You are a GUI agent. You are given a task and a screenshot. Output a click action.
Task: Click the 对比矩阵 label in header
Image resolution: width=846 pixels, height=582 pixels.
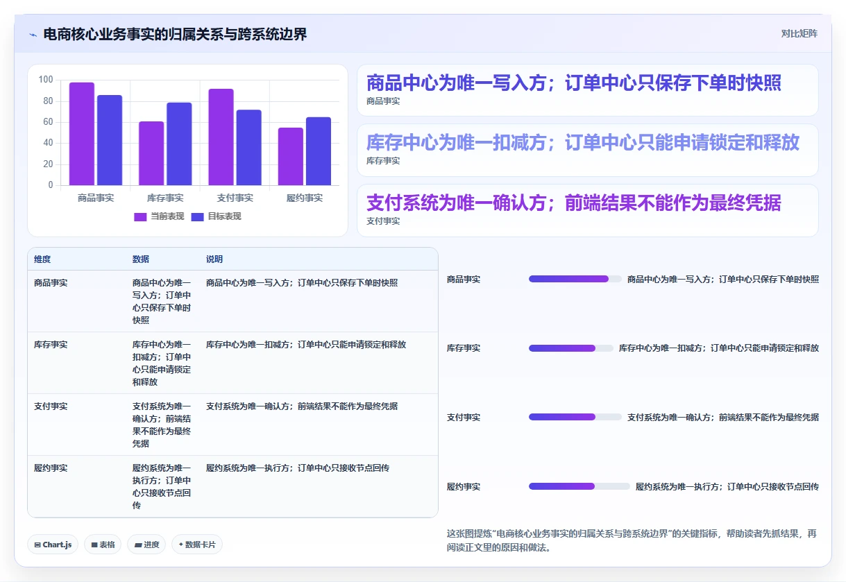point(800,34)
